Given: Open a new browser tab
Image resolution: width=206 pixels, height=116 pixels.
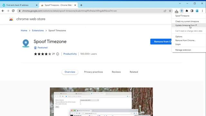Looking at the screenshot, I should point(81,5).
